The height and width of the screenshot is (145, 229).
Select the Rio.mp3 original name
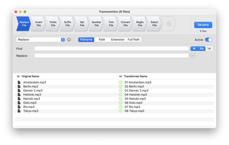coord(29,107)
